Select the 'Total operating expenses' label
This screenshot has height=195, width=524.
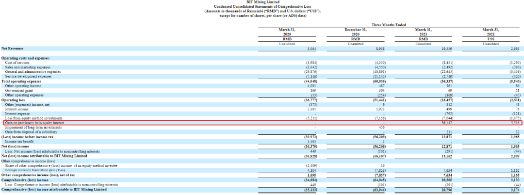tap(21, 81)
